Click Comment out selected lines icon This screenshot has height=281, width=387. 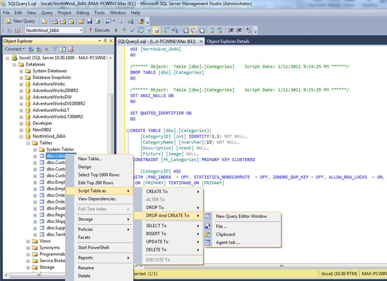click(x=212, y=30)
